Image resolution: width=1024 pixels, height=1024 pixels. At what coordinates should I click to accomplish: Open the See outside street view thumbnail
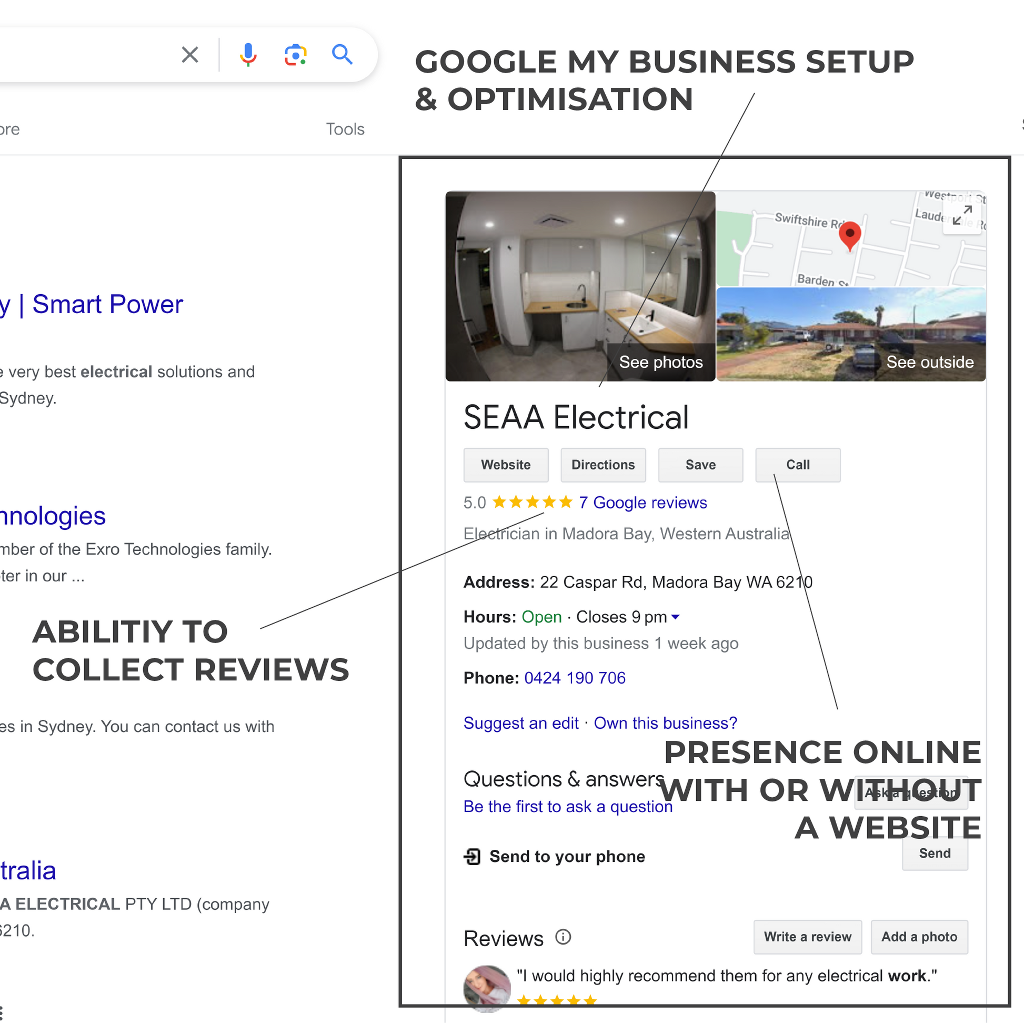[851, 334]
